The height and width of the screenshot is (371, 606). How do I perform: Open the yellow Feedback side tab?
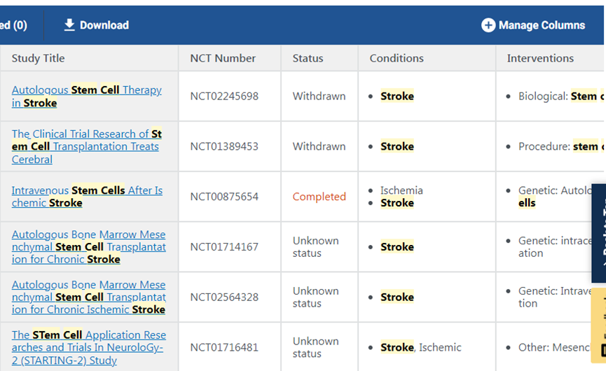click(x=599, y=325)
